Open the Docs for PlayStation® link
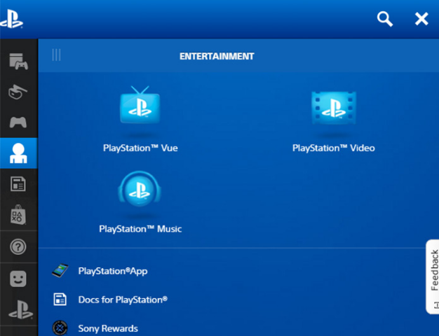The width and height of the screenshot is (439, 336). pyautogui.click(x=122, y=300)
